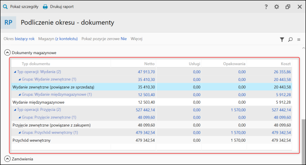Select the Przychód wewnętrzny row
The width and height of the screenshot is (306, 165).
pyautogui.click(x=152, y=140)
